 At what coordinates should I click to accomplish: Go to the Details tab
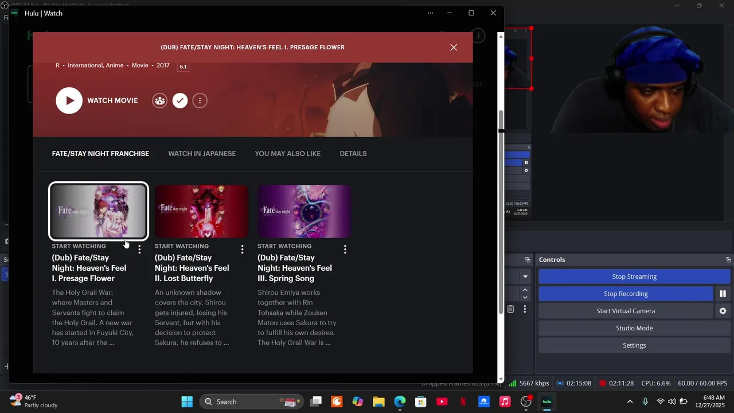(353, 154)
